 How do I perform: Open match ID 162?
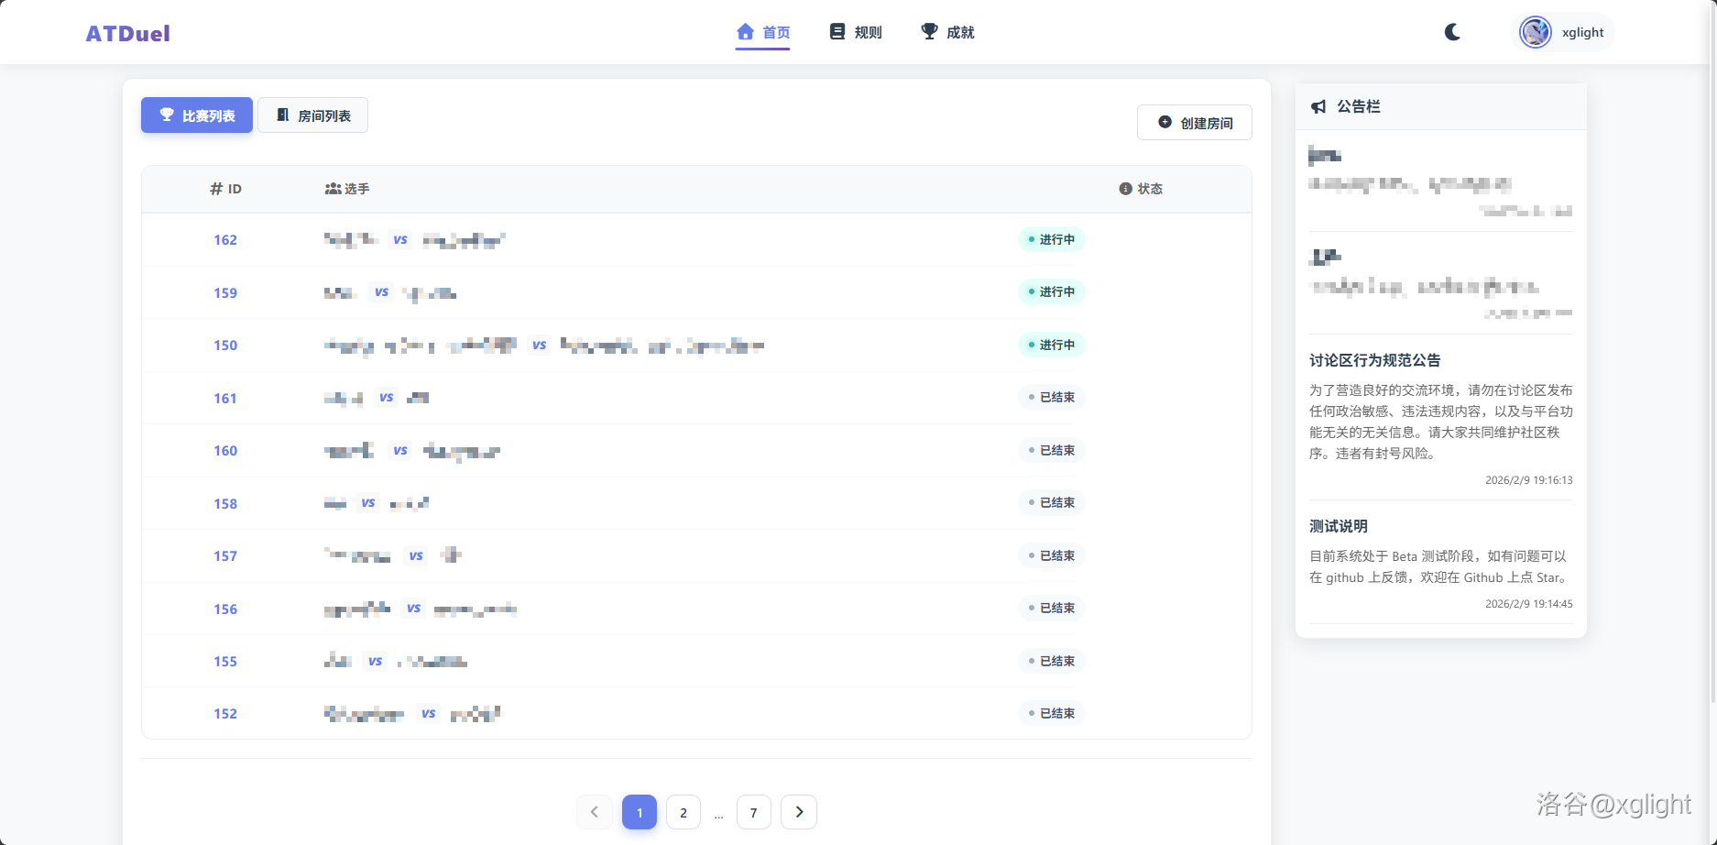[x=225, y=240]
